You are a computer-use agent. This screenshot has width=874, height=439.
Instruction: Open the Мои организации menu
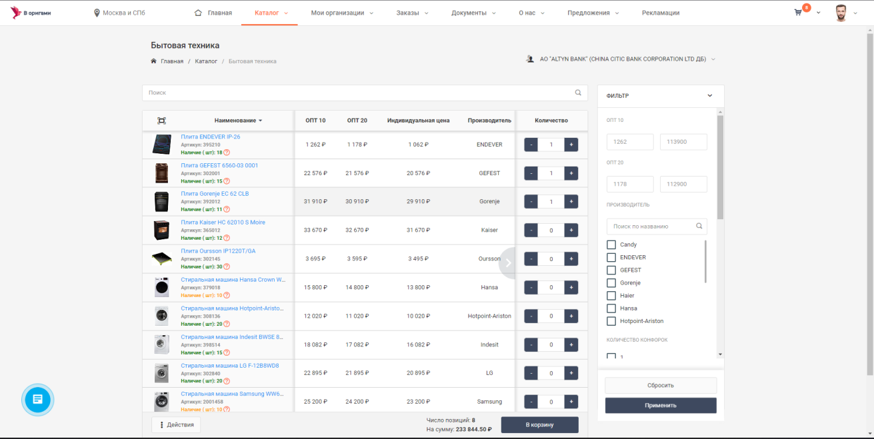pyautogui.click(x=342, y=13)
